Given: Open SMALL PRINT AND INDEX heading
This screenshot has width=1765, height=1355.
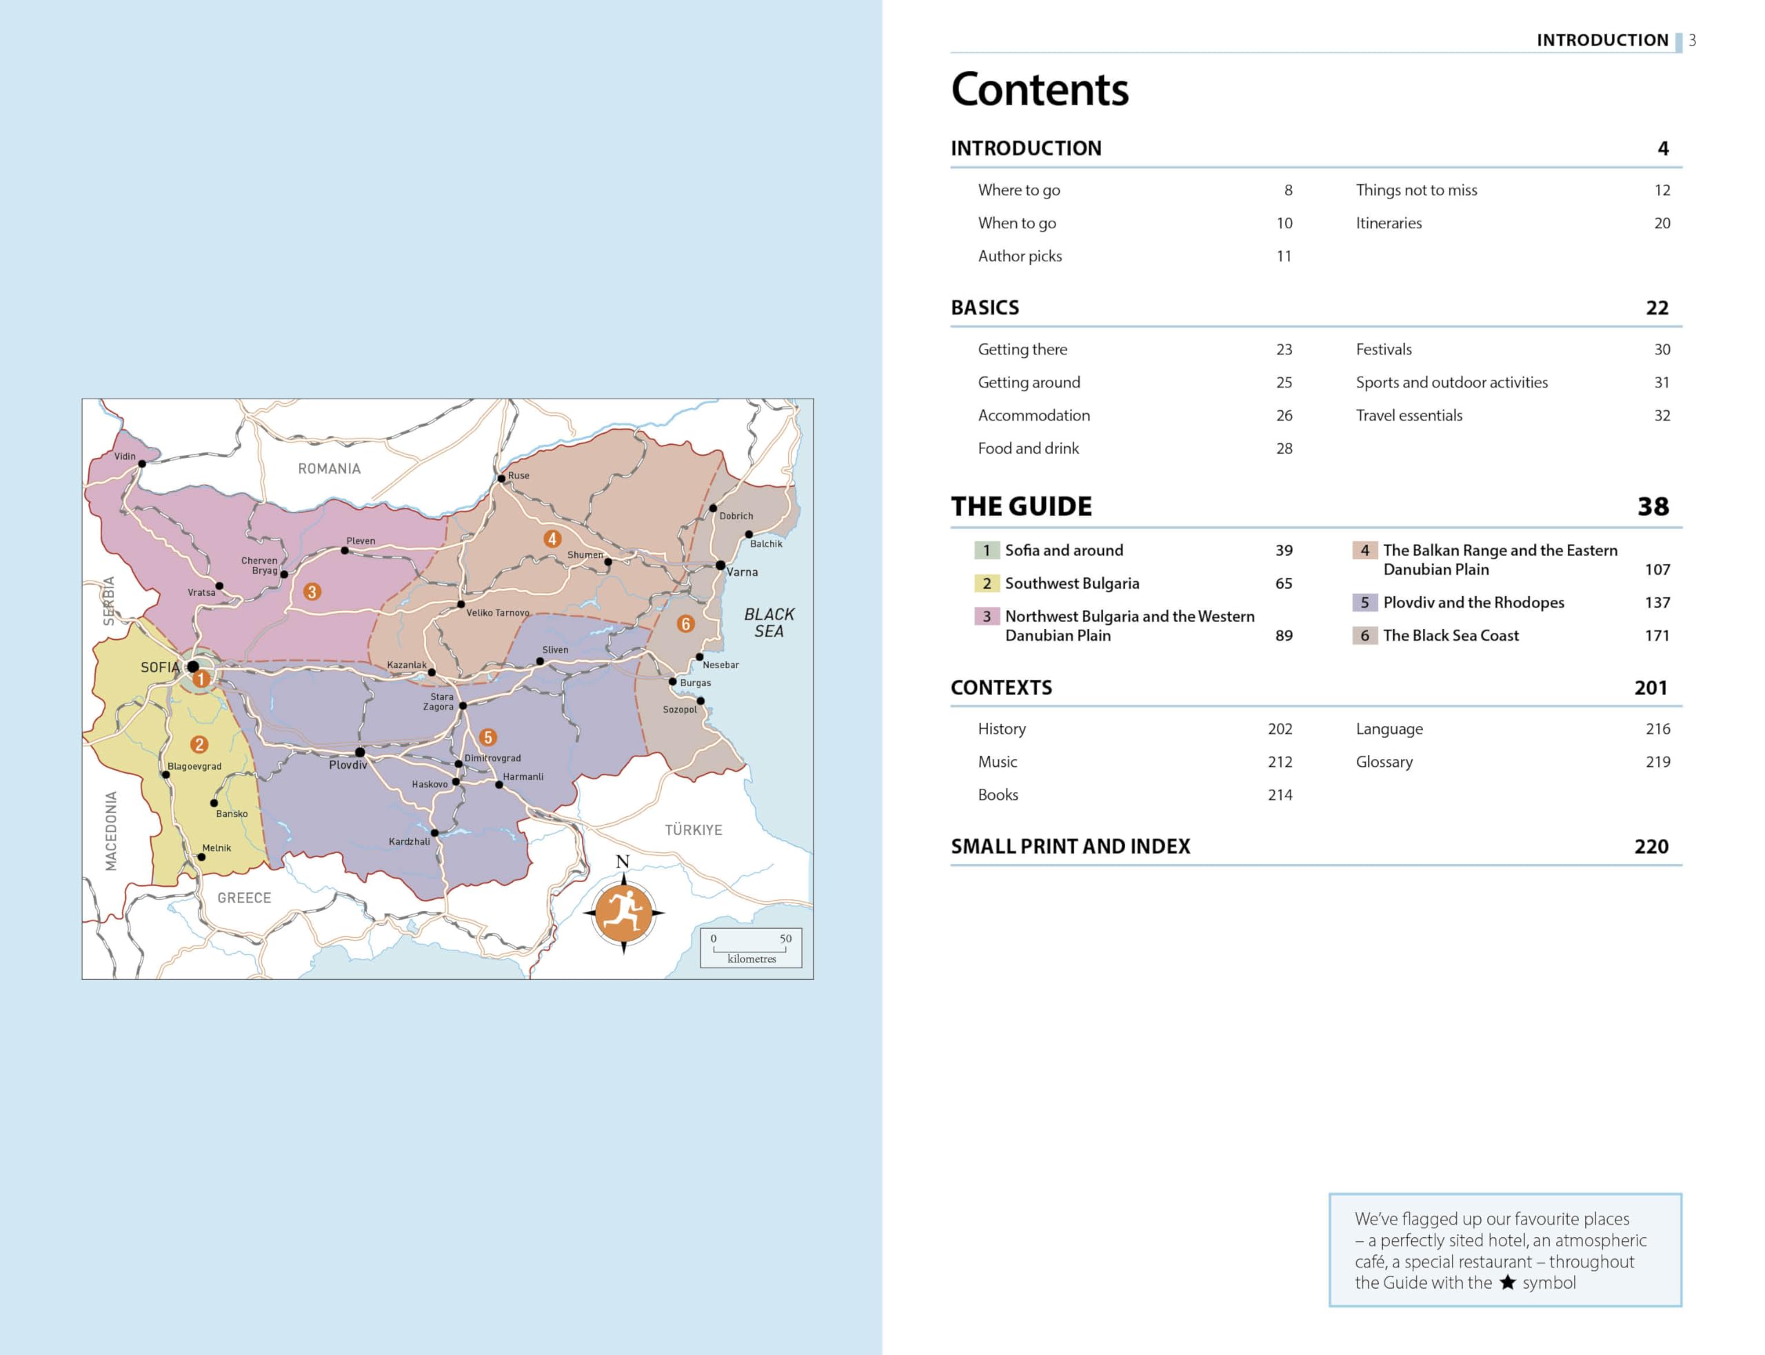Looking at the screenshot, I should click(x=1070, y=846).
